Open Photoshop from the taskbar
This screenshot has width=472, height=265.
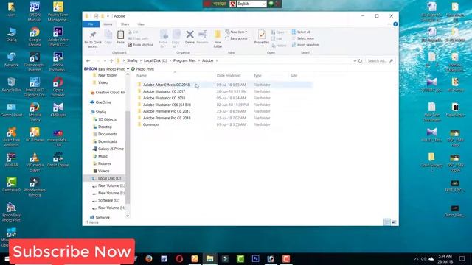pos(256,258)
